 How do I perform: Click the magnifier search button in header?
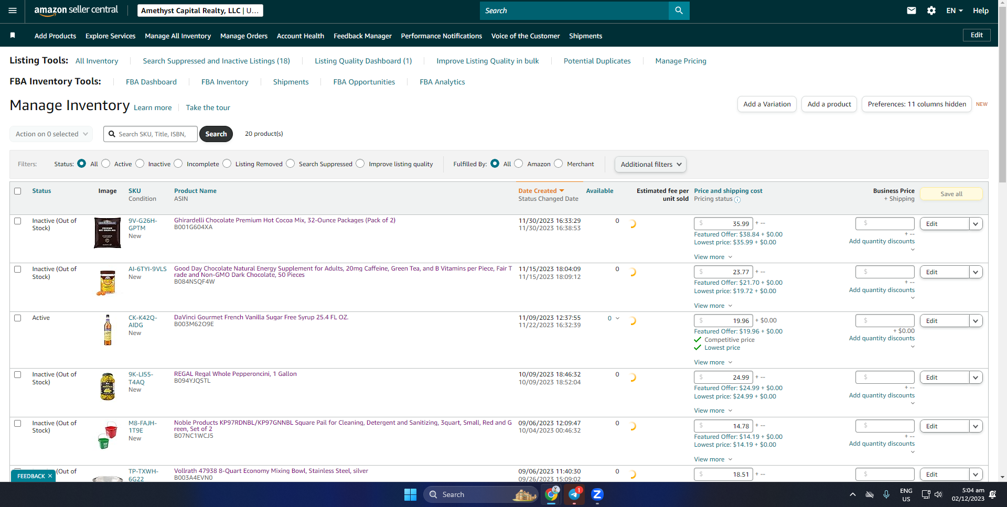[x=679, y=10]
